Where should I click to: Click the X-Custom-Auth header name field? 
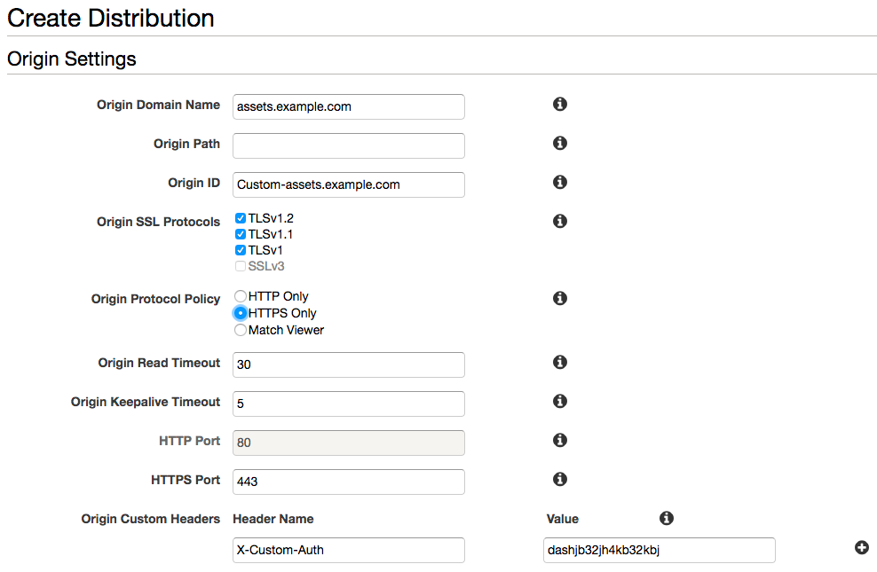tap(348, 550)
